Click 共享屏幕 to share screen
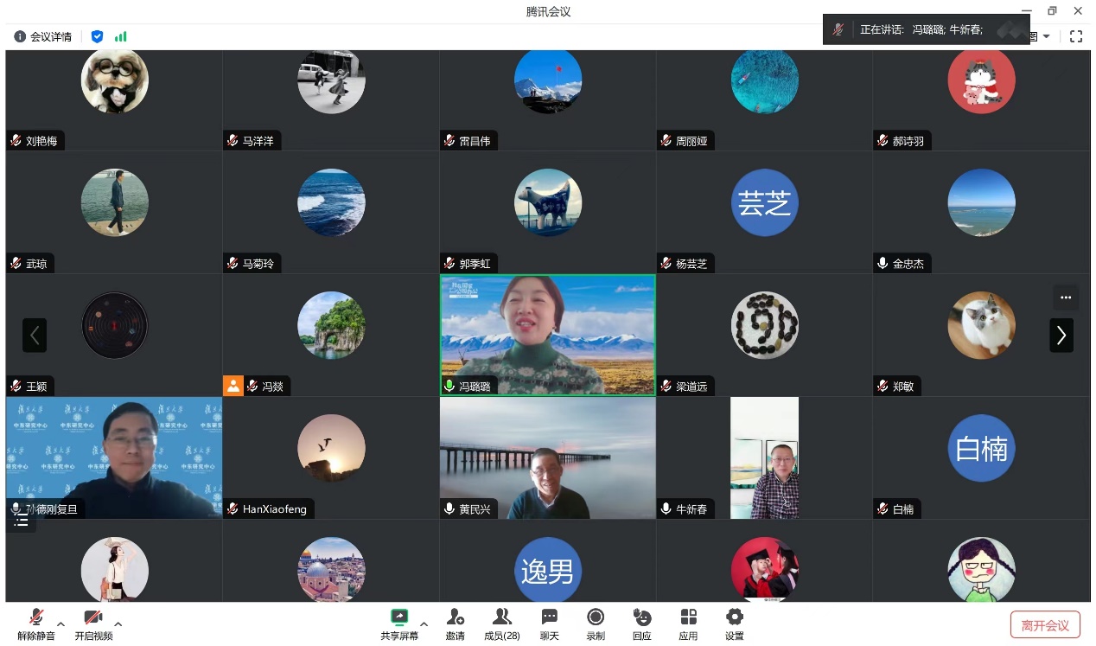The width and height of the screenshot is (1096, 646). point(399,624)
